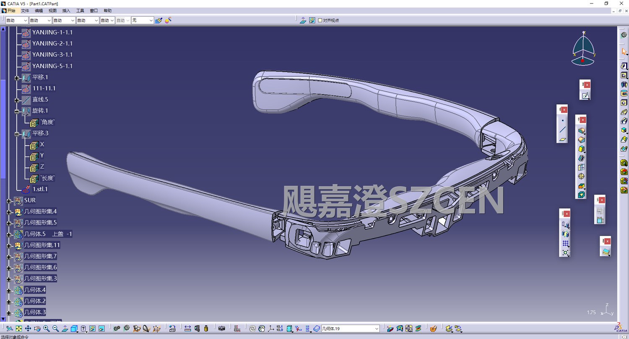Image resolution: width=629 pixels, height=339 pixels.
Task: Click the Zoom Out magnifier icon
Action: click(x=56, y=329)
